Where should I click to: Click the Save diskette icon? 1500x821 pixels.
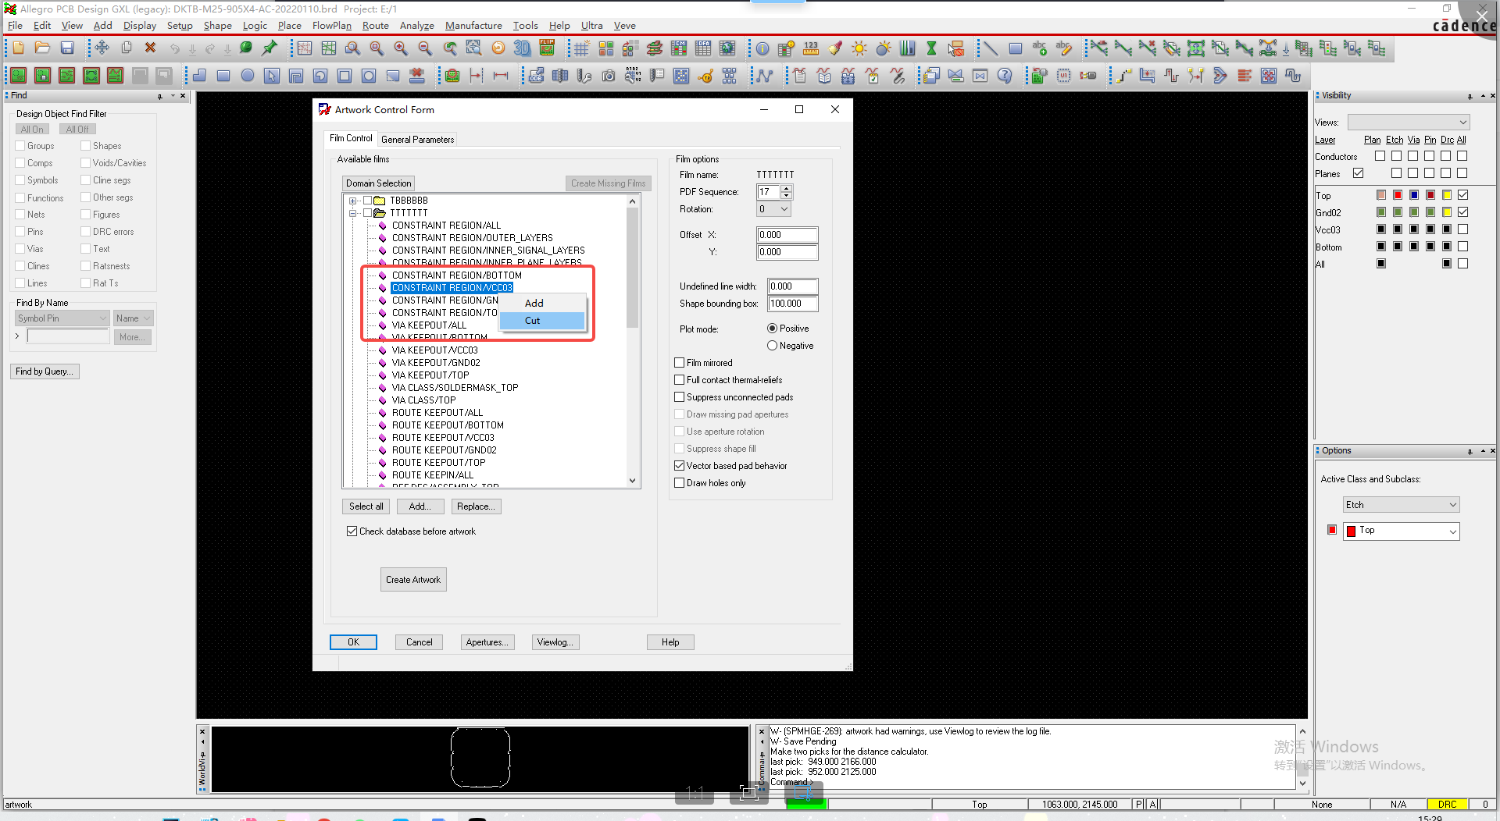coord(67,48)
